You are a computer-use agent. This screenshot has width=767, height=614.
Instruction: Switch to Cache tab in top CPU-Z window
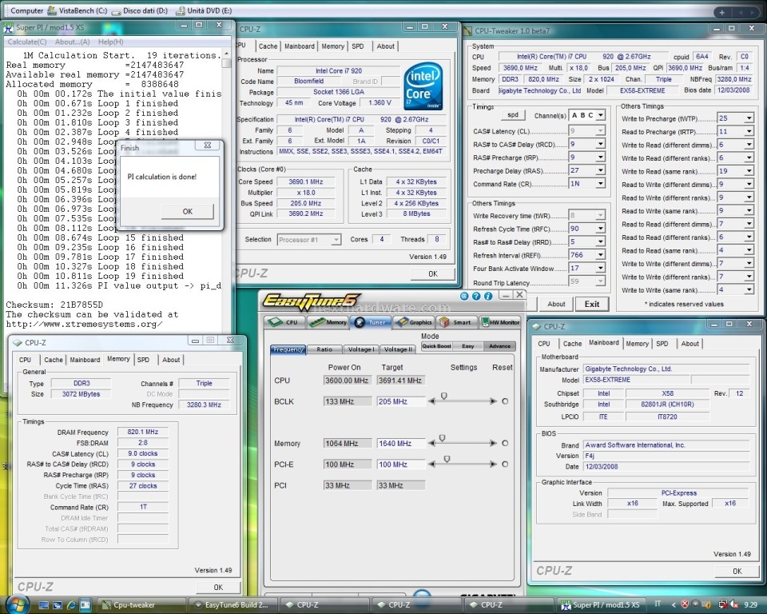268,46
